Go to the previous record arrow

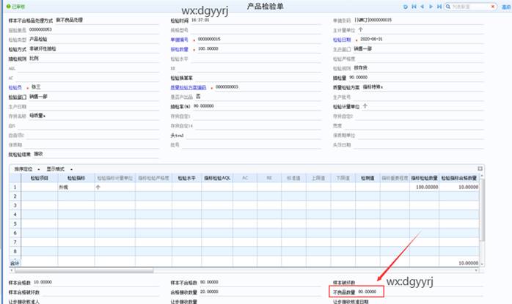coord(422,6)
